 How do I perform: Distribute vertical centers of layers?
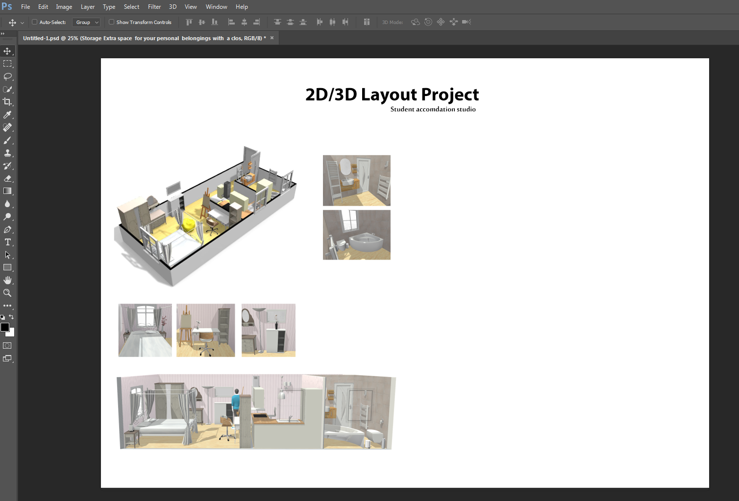290,22
